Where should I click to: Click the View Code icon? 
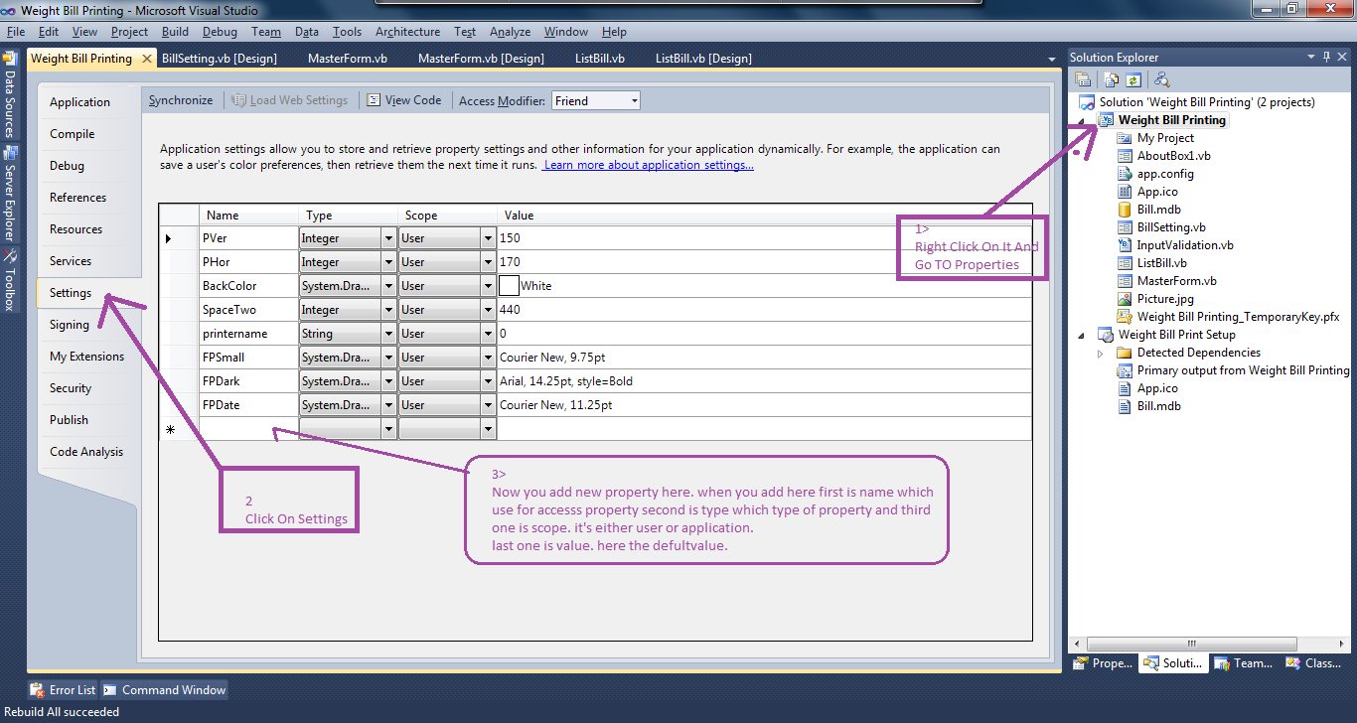[x=373, y=99]
